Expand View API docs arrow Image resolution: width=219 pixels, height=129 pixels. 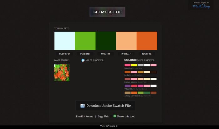tap(117, 126)
